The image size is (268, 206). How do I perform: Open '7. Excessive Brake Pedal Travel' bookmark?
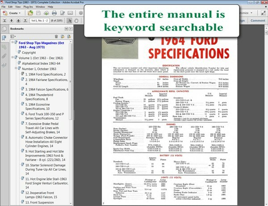click(x=42, y=128)
